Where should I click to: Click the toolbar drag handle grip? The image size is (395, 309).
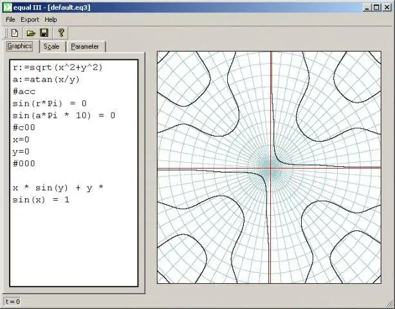tap(5, 33)
